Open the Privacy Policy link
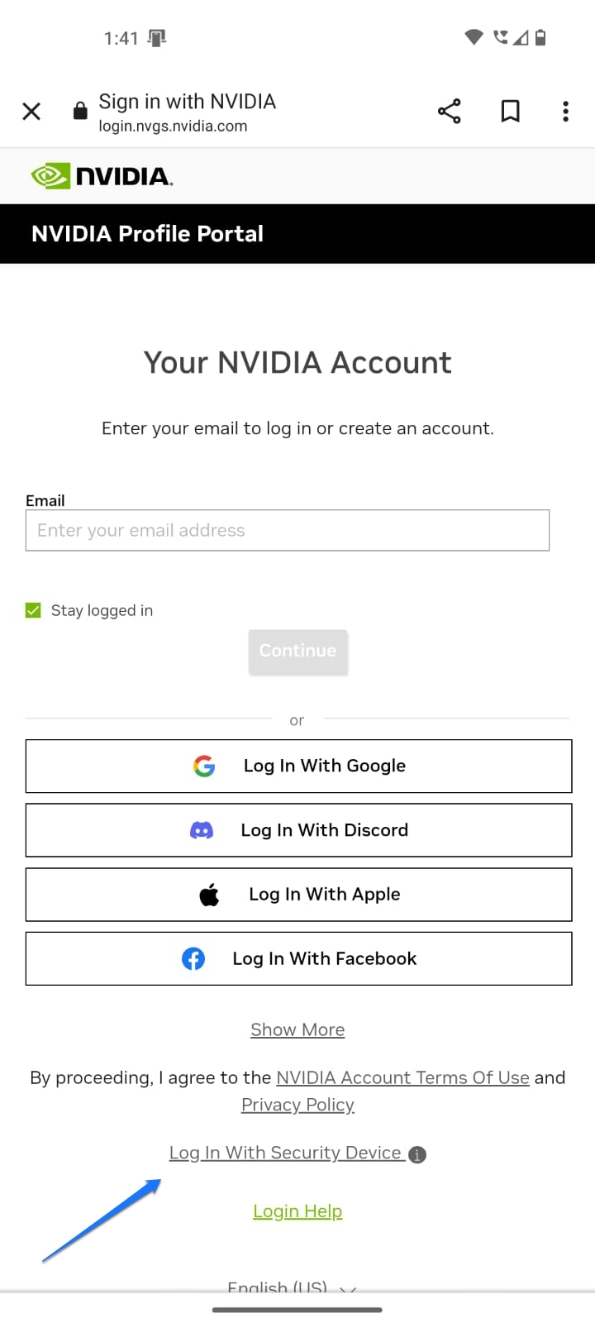 click(297, 1105)
